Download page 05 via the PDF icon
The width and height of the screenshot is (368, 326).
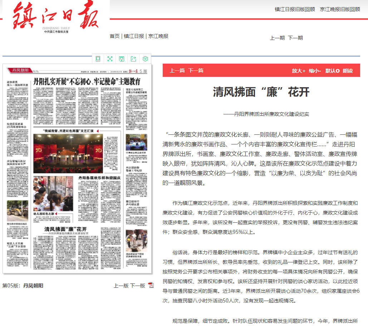coord(151,285)
